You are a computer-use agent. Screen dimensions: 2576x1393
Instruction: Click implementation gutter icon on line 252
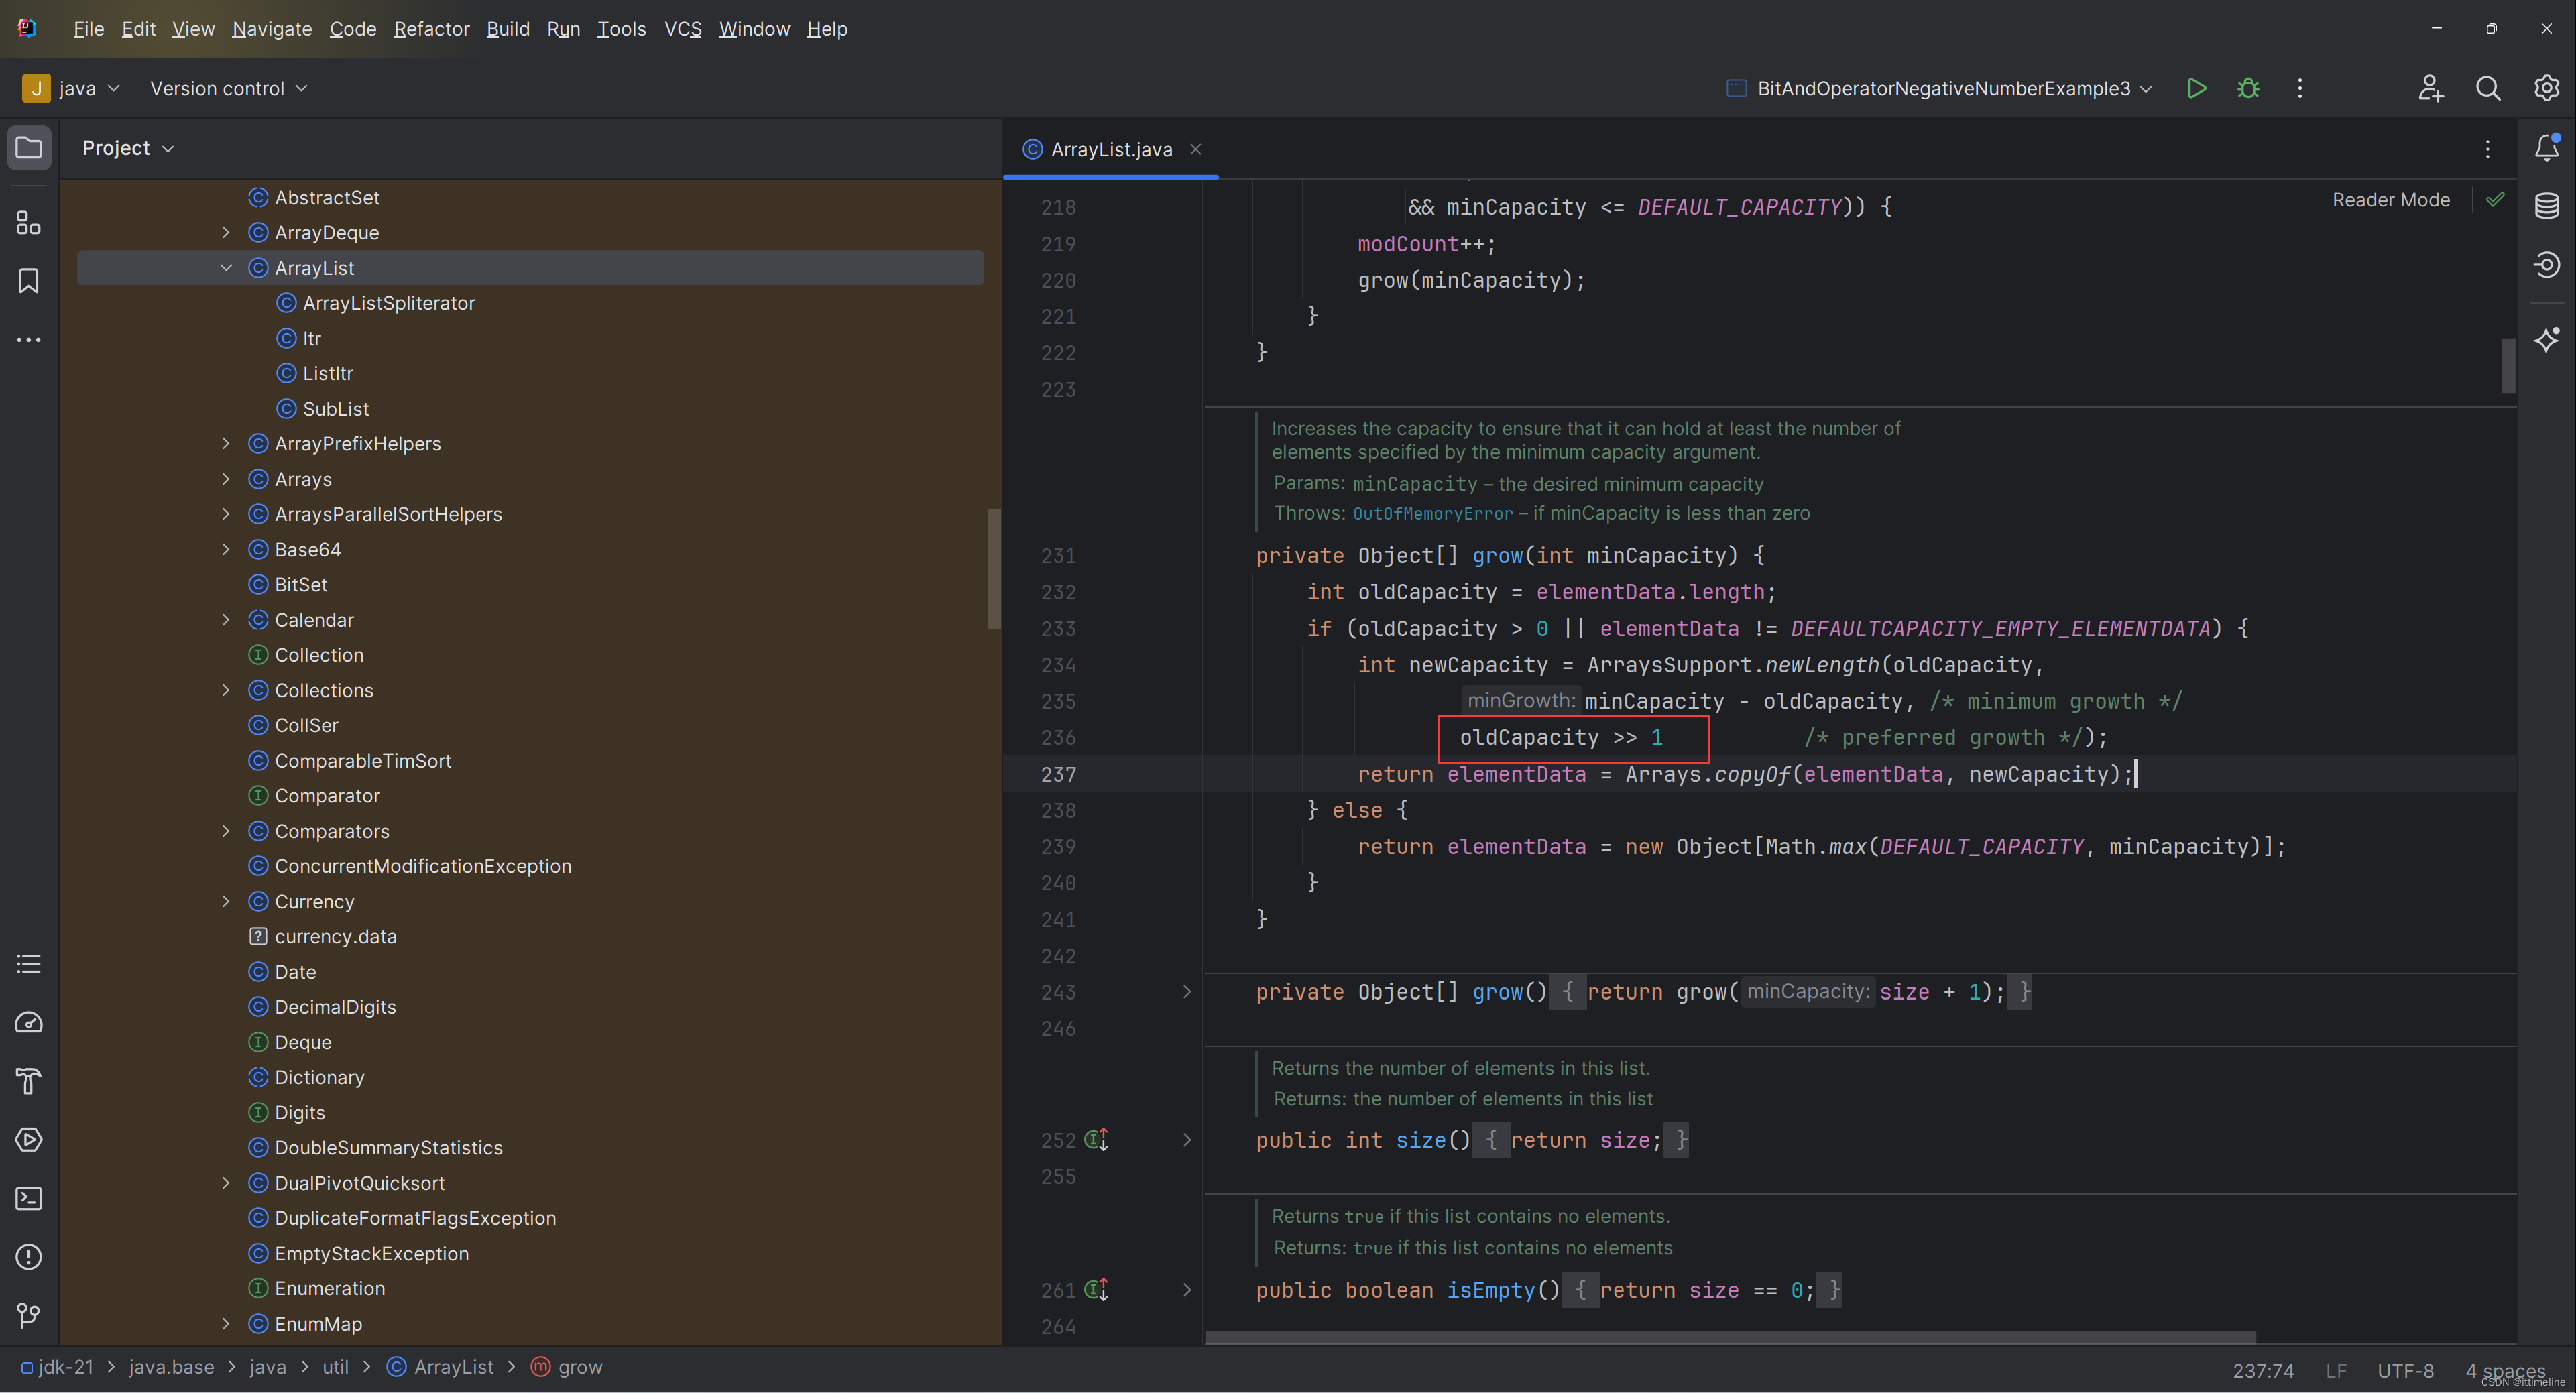click(1097, 1139)
